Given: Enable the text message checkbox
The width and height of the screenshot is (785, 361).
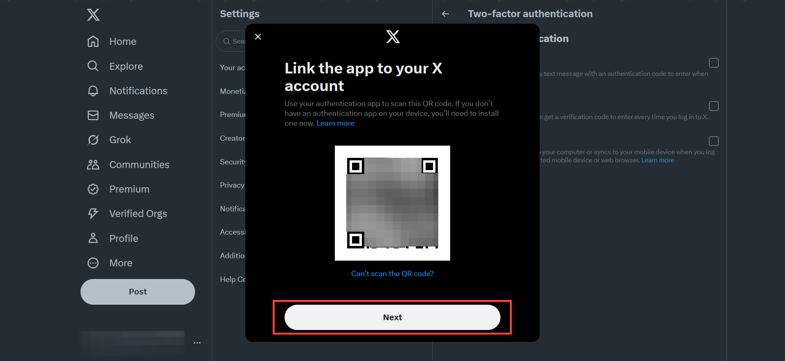Looking at the screenshot, I should click(x=714, y=63).
